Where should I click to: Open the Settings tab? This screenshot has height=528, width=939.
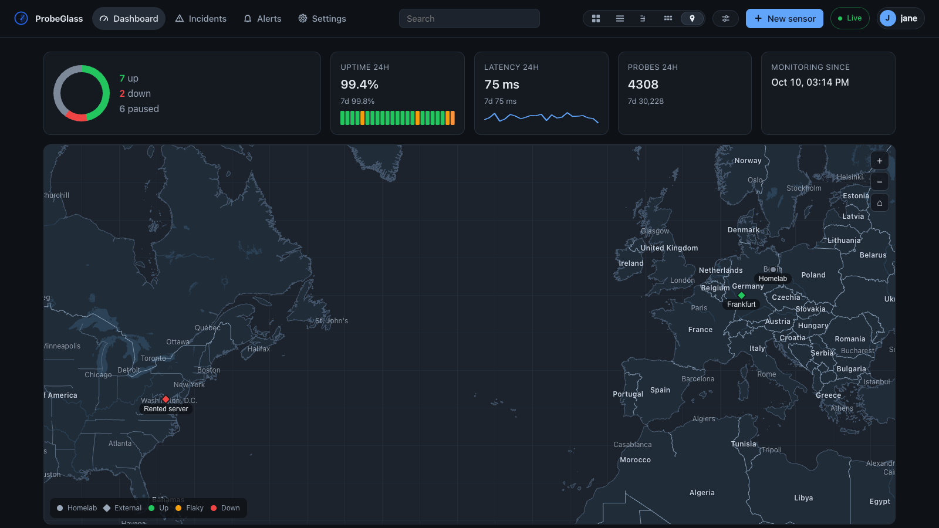pyautogui.click(x=322, y=19)
